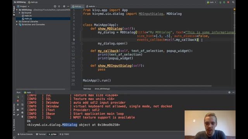Open the Terminal tool tab
The image size is (248, 139).
[41, 134]
